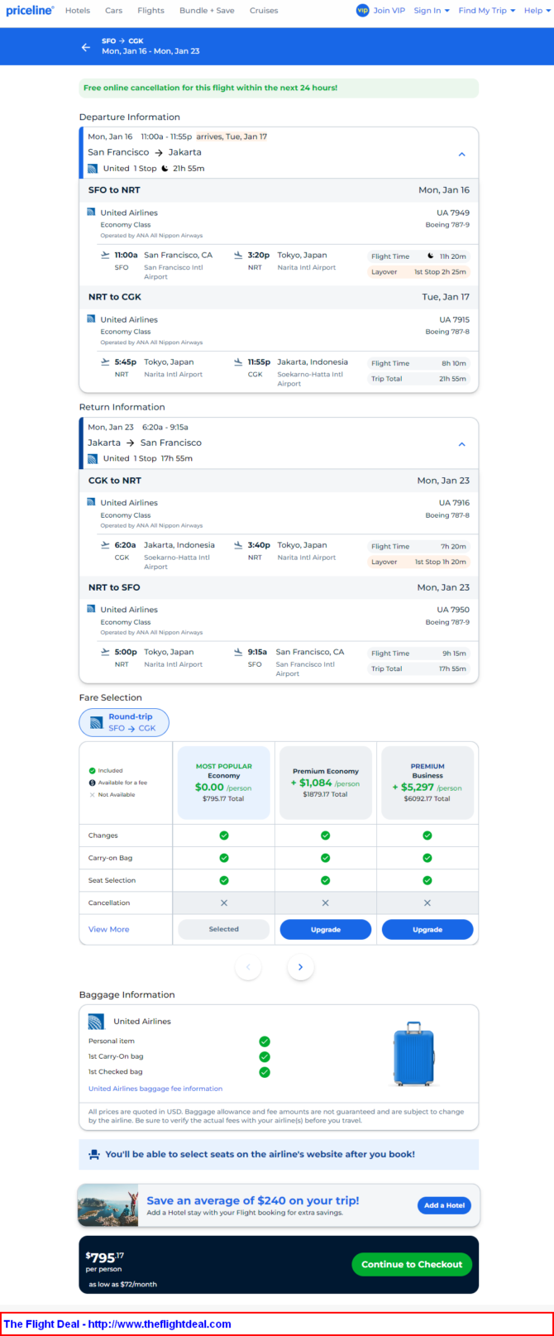Continue to Checkout
Image resolution: width=554 pixels, height=1336 pixels.
coord(412,1264)
